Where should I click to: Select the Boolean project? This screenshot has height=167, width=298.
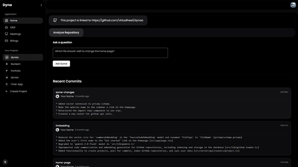point(23,64)
